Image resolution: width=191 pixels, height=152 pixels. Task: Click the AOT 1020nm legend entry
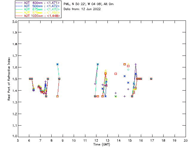[x=38, y=16]
